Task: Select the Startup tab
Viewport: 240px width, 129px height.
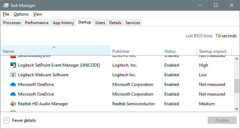Action: (x=85, y=22)
